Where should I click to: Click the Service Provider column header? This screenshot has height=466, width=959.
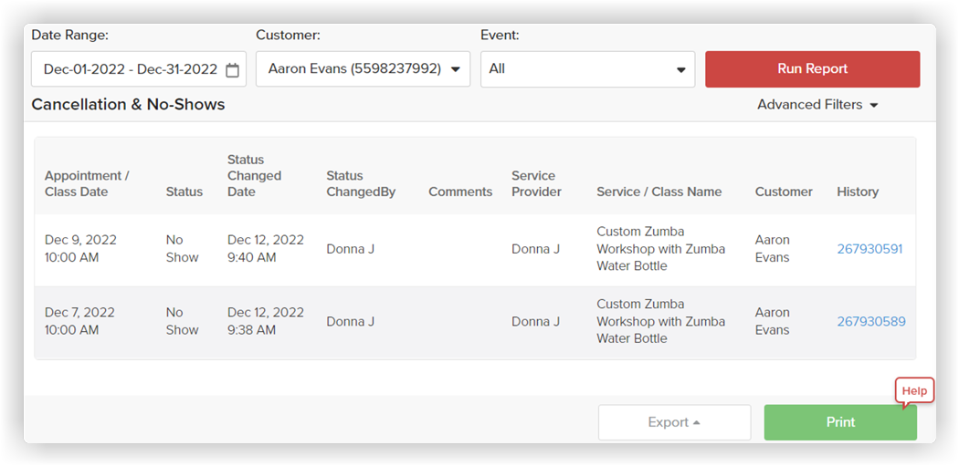[x=536, y=183]
